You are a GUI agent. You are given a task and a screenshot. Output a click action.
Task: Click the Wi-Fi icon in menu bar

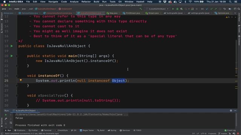(190, 1)
